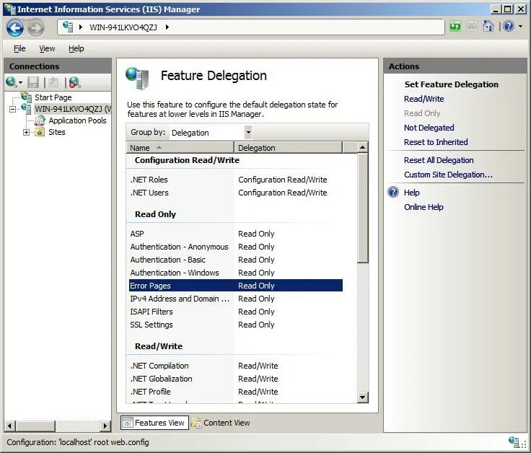
Task: Select Application Pools in tree
Action: (x=77, y=120)
